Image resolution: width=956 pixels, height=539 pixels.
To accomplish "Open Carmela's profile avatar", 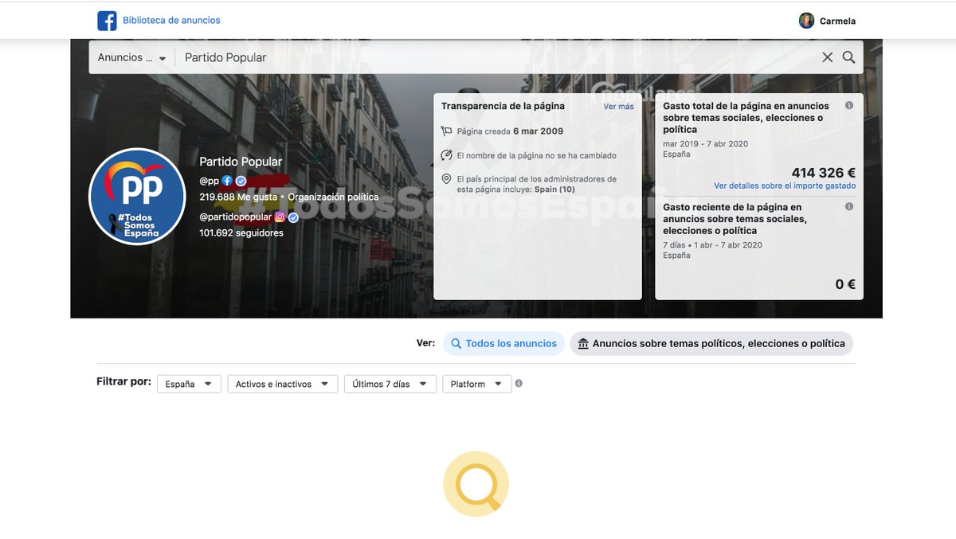I will (x=806, y=21).
